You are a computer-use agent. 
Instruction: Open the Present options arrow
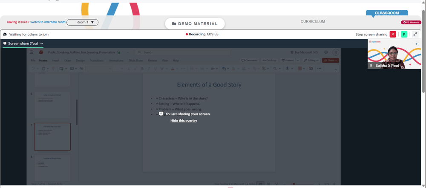(298, 61)
